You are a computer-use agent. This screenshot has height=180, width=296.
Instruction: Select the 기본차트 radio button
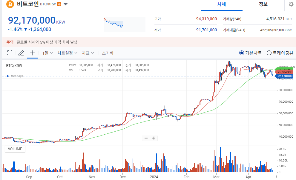(x=241, y=53)
